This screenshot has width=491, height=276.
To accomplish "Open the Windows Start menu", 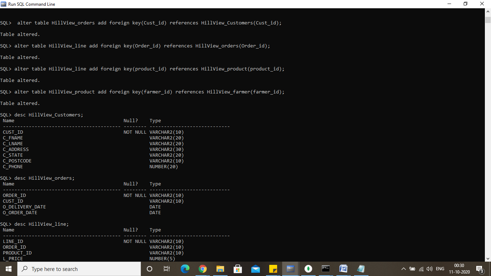I will click(9, 269).
